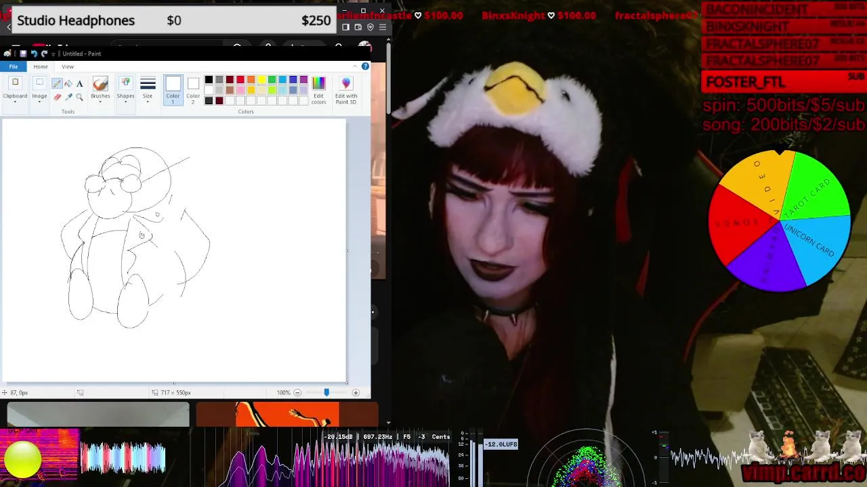867x487 pixels.
Task: Select the Fill with color bucket tool
Action: 68,83
